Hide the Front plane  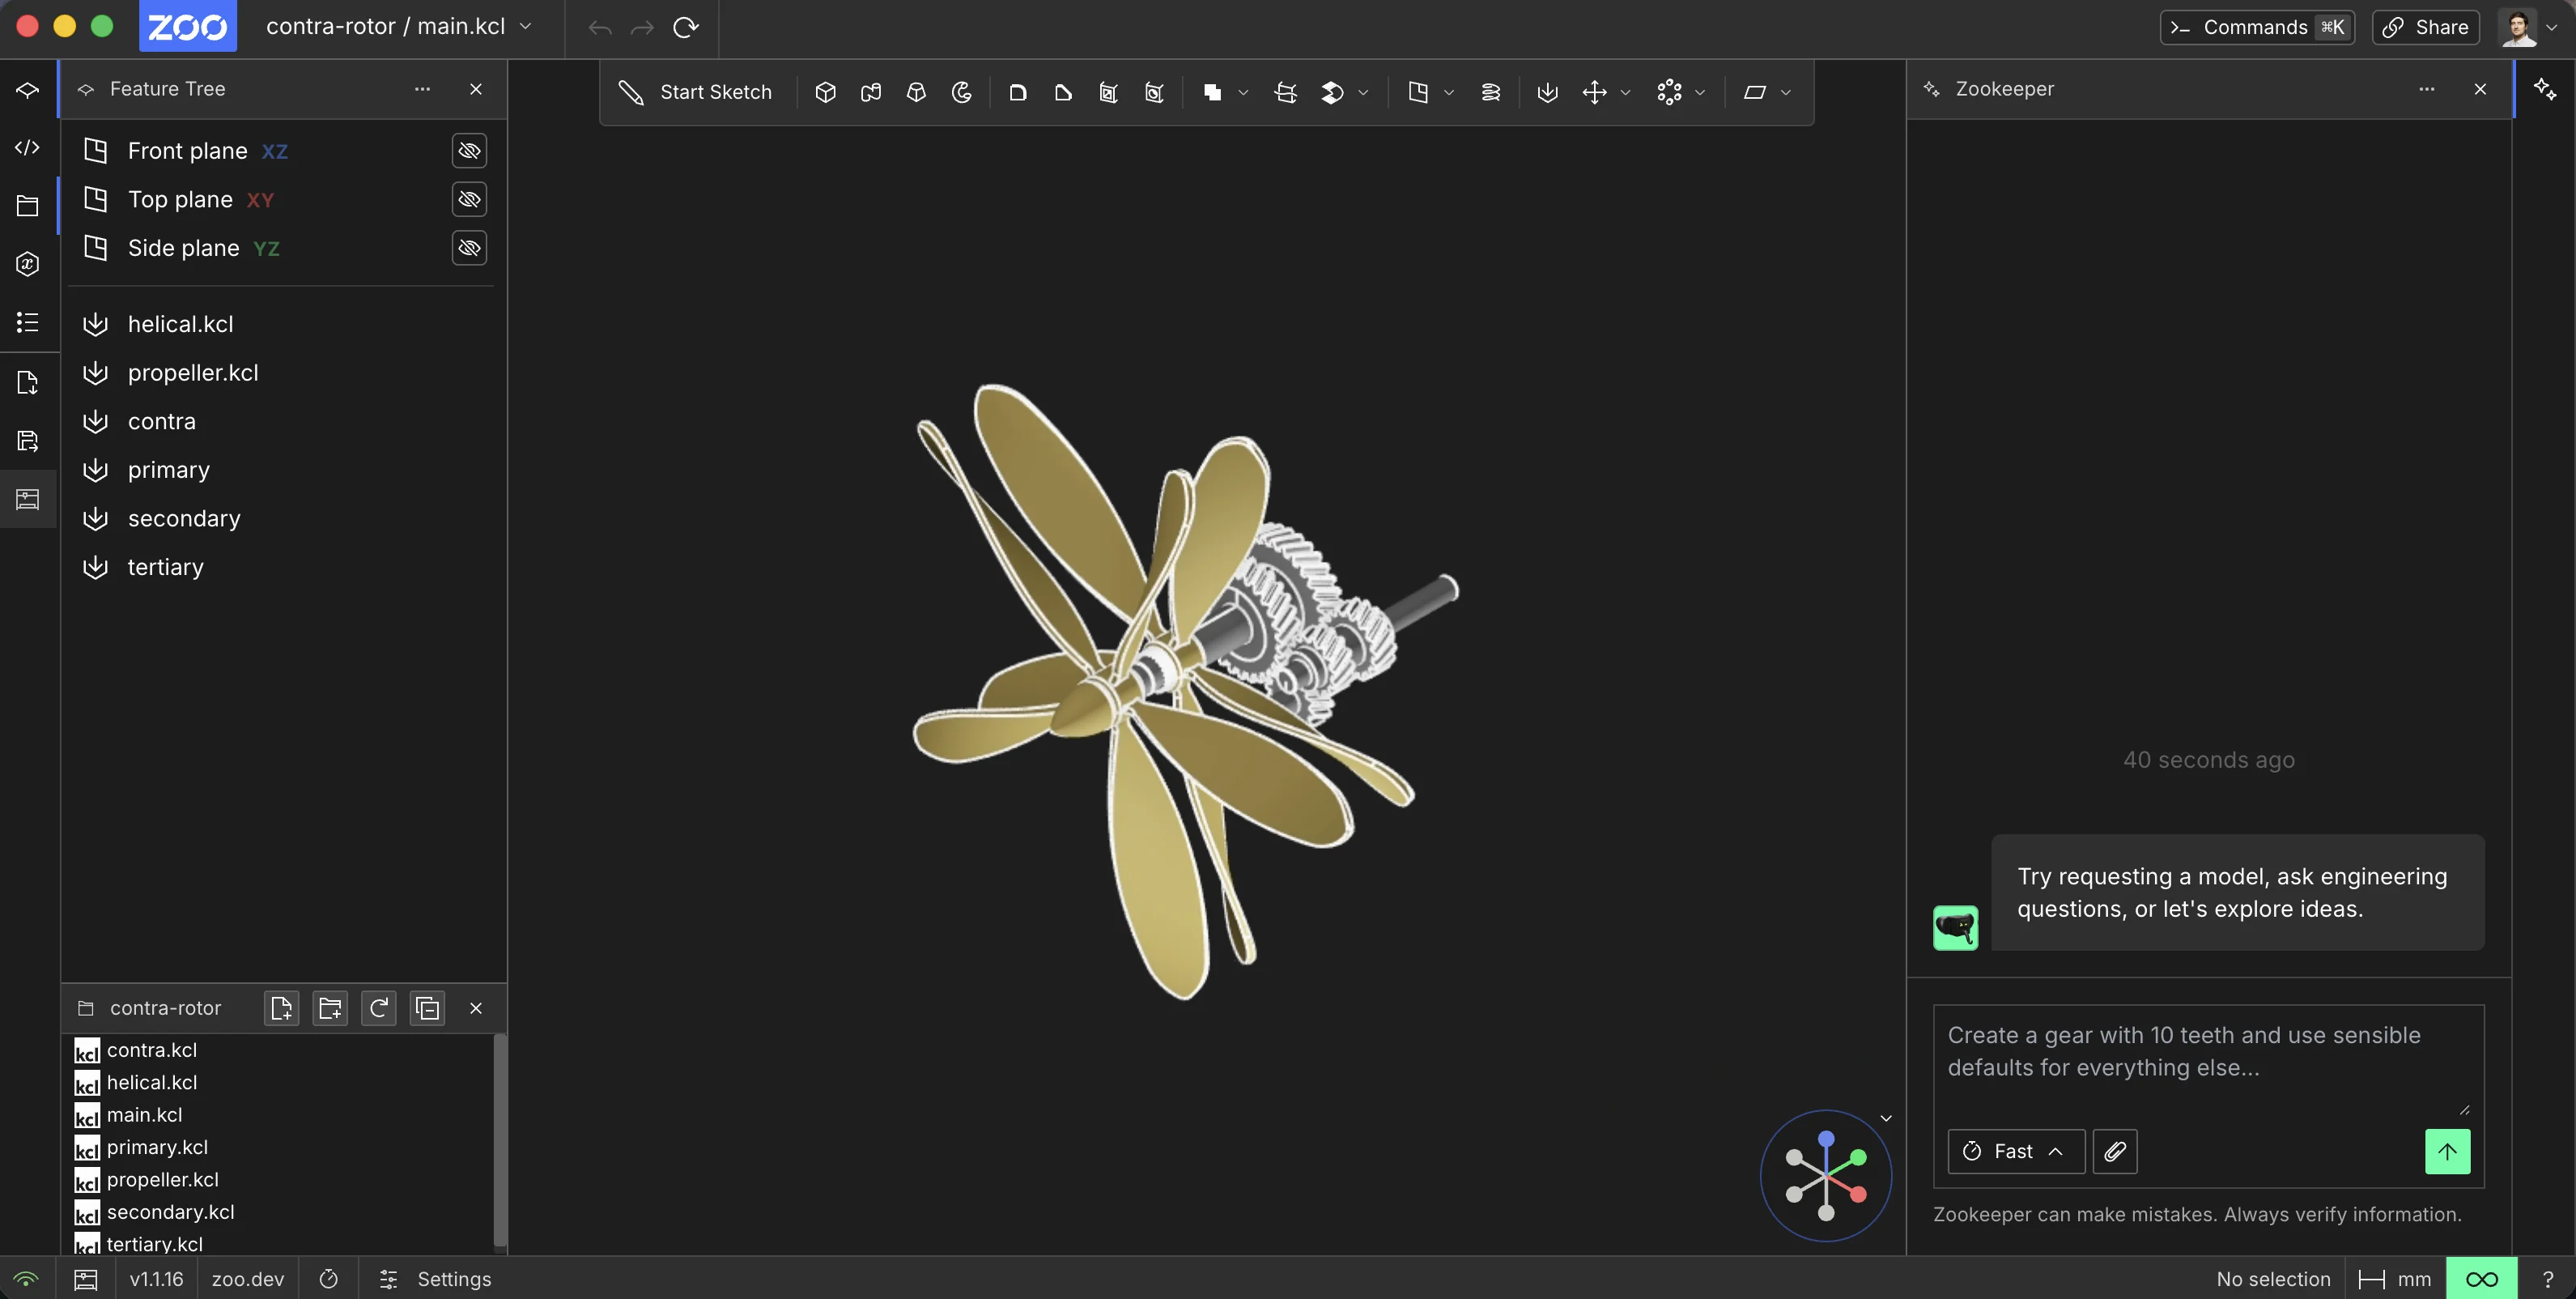[x=469, y=150]
